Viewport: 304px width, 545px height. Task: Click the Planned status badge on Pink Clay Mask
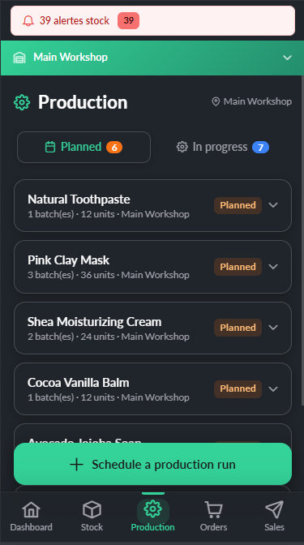(238, 267)
